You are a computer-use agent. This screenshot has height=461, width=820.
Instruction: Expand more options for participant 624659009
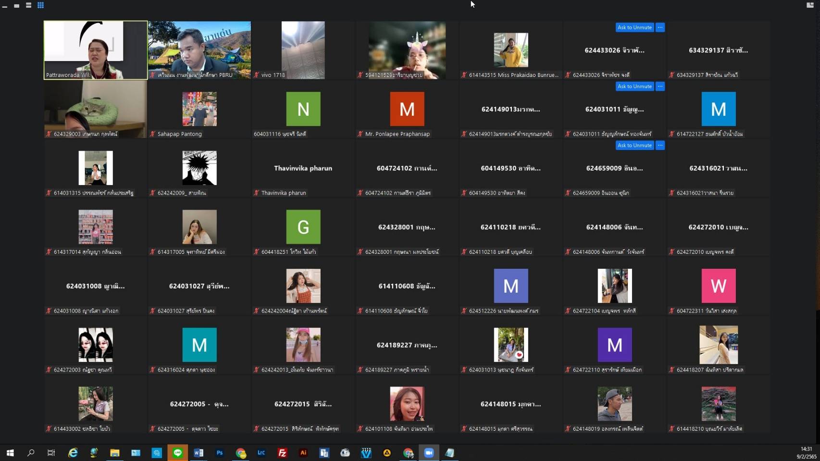coord(660,145)
